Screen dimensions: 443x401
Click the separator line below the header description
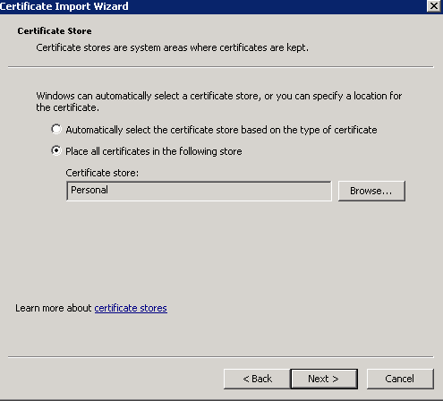coord(221,67)
